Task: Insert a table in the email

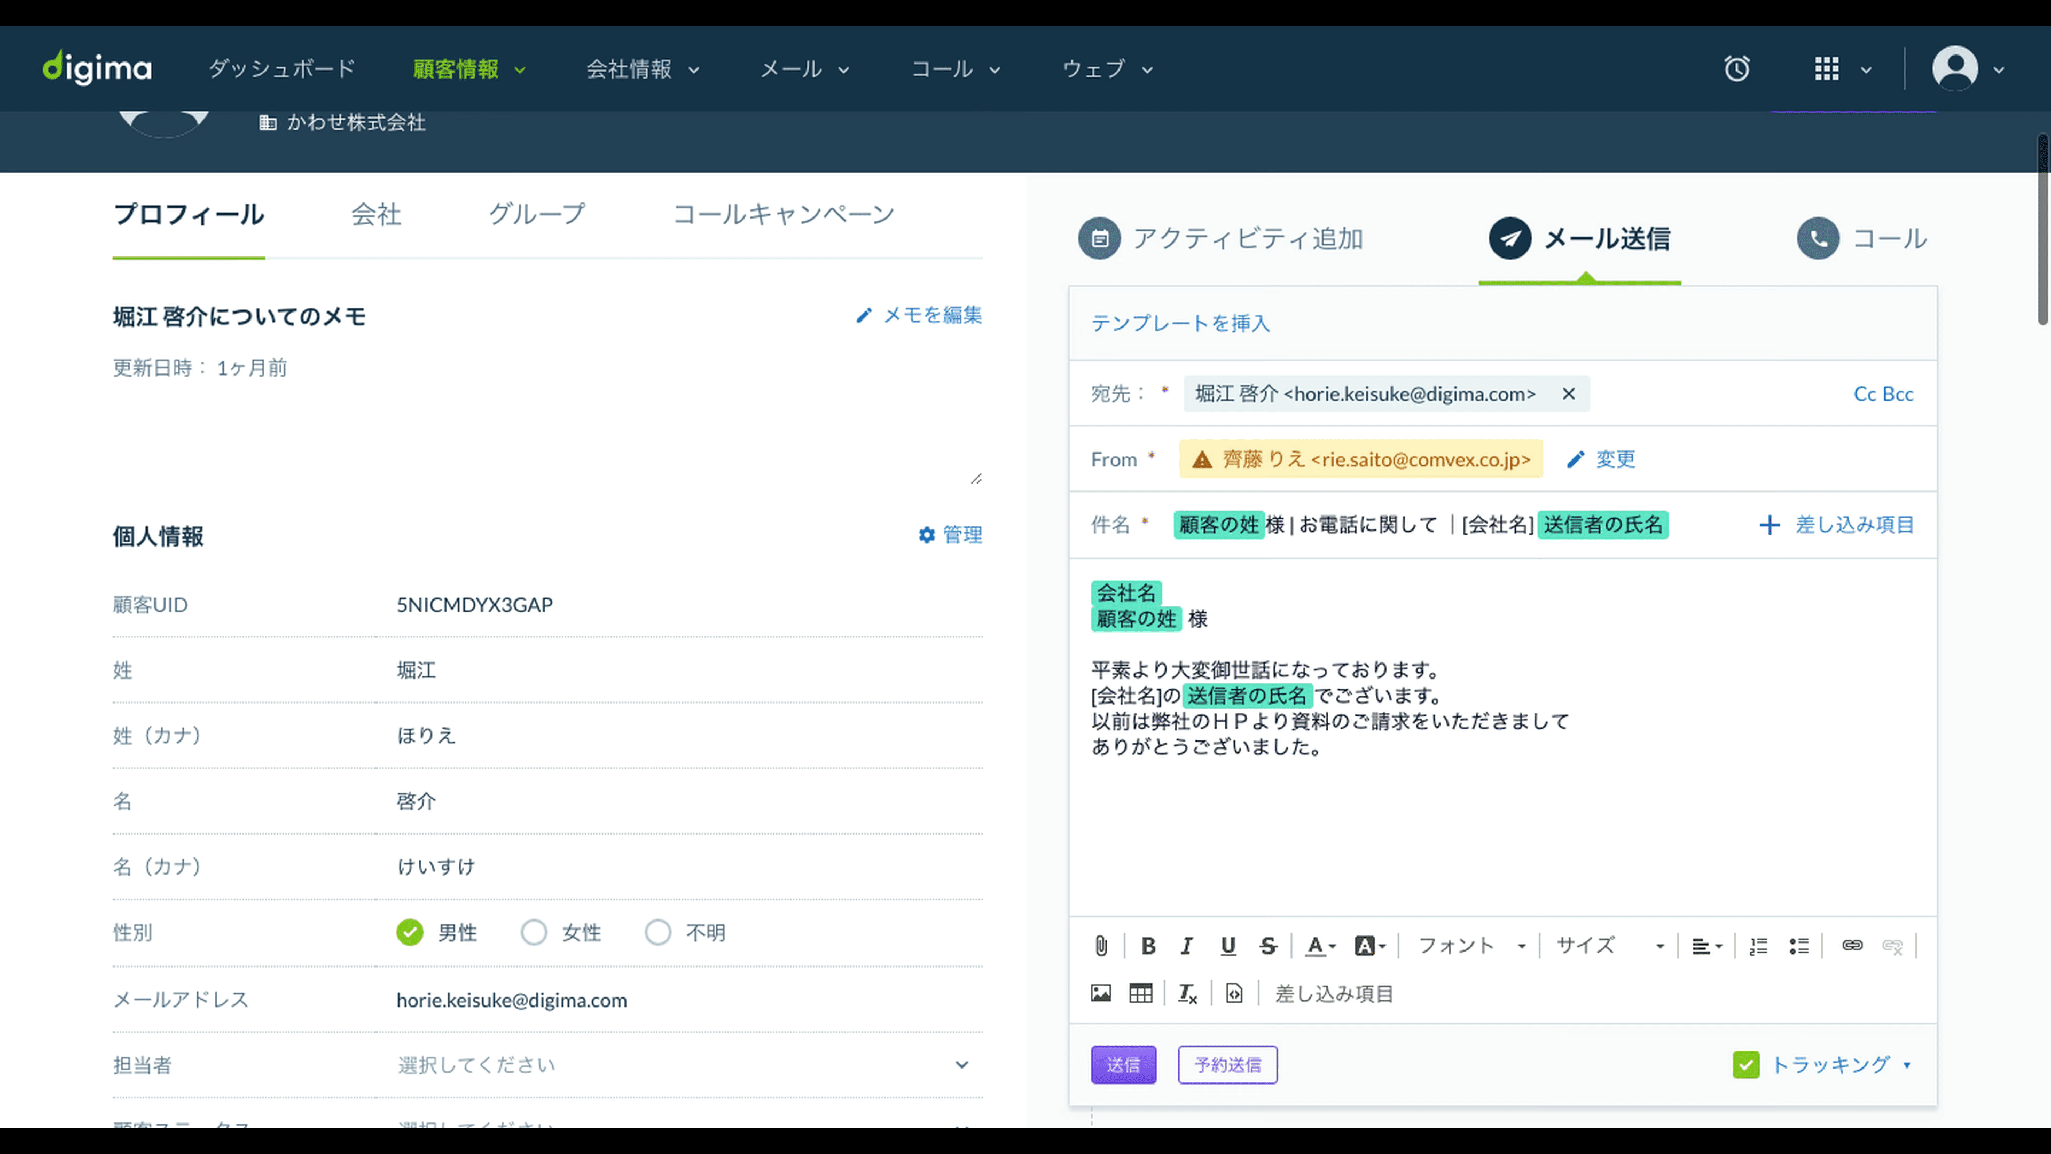Action: click(x=1141, y=993)
